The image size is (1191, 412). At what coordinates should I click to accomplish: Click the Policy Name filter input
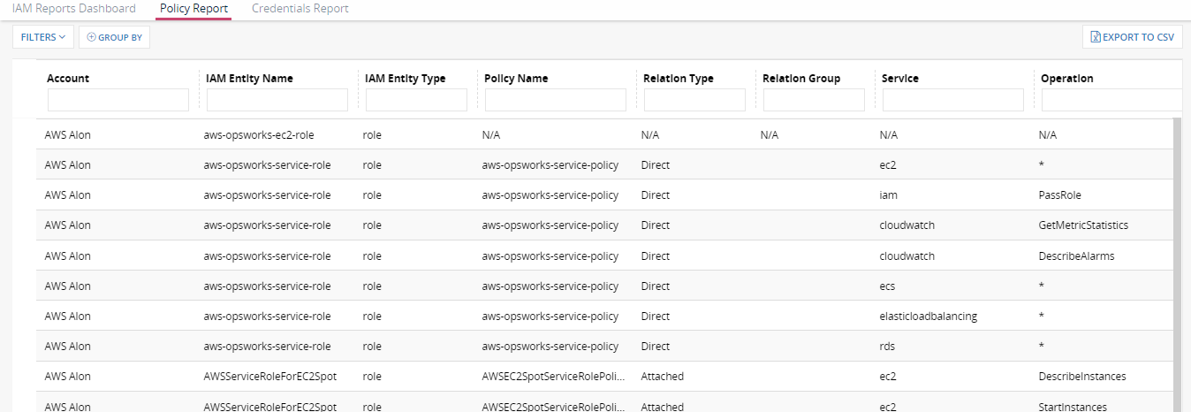coord(556,100)
